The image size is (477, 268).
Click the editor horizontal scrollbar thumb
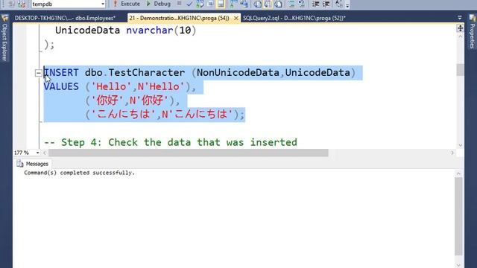[189, 153]
